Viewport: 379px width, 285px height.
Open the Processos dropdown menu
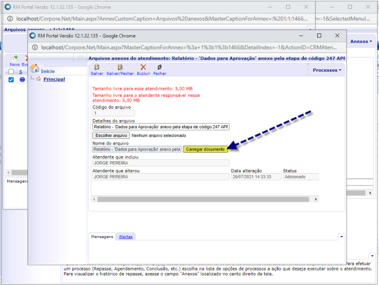coord(327,70)
